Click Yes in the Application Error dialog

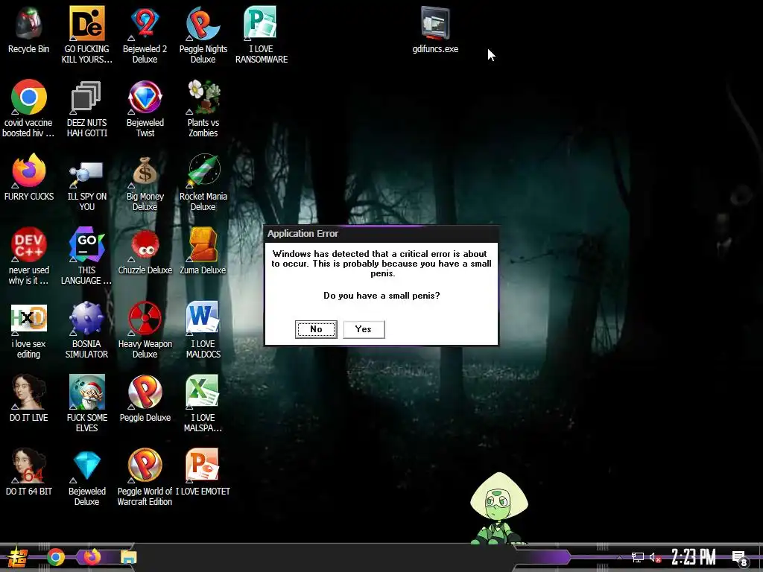[x=364, y=329]
